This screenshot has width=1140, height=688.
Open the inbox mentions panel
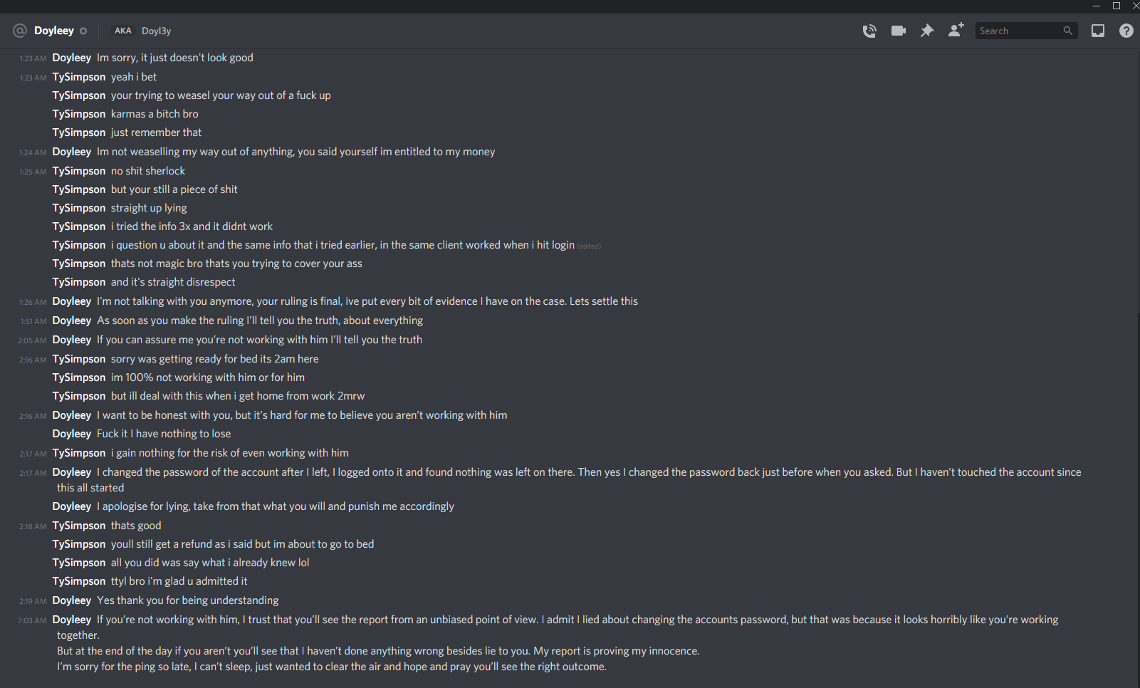pos(1098,31)
